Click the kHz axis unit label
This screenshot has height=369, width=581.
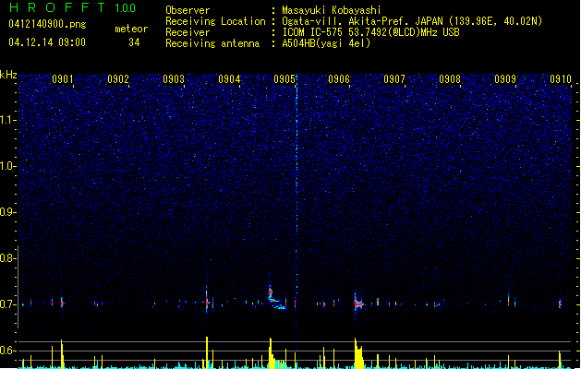coord(8,75)
